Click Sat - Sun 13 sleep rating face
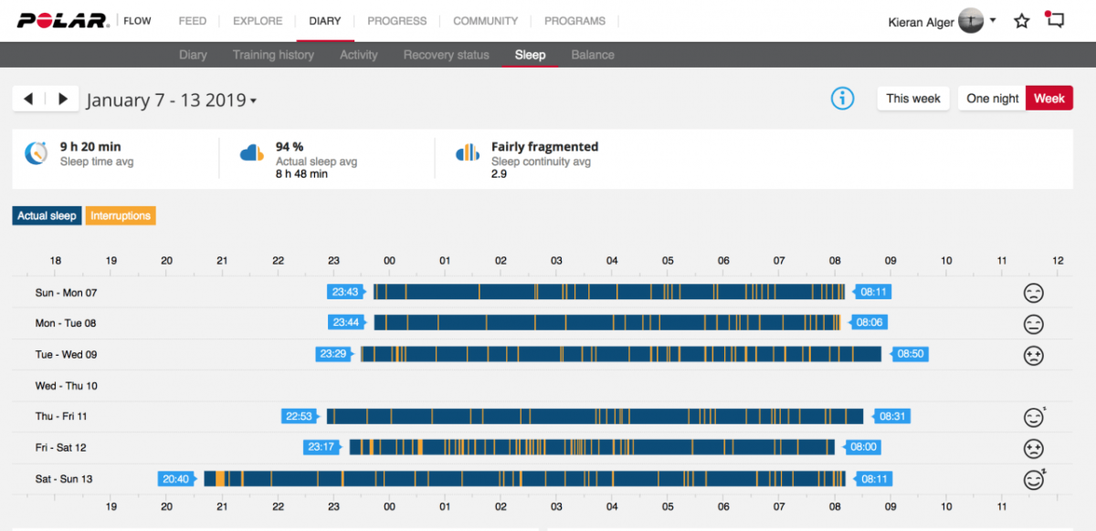The image size is (1096, 531). tap(1033, 479)
